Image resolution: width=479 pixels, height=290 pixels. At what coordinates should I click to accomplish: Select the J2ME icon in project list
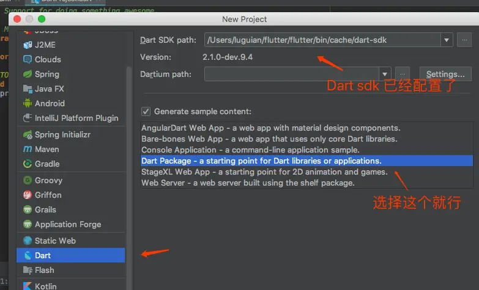(x=28, y=45)
